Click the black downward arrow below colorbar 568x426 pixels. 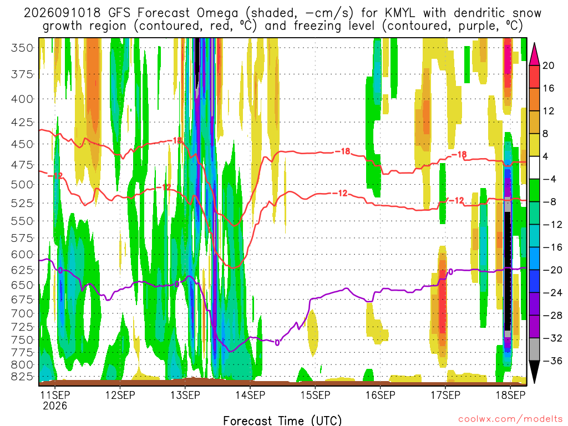(534, 372)
